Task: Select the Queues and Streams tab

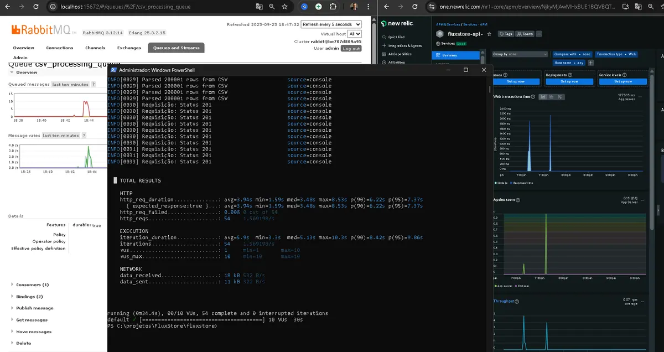Action: 176,48
